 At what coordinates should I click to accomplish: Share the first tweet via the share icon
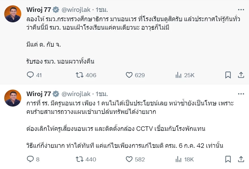click(241, 75)
